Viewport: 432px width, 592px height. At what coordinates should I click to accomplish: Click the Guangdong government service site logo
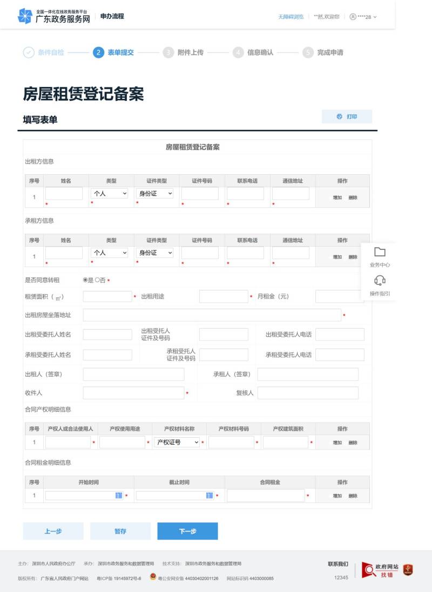54,16
